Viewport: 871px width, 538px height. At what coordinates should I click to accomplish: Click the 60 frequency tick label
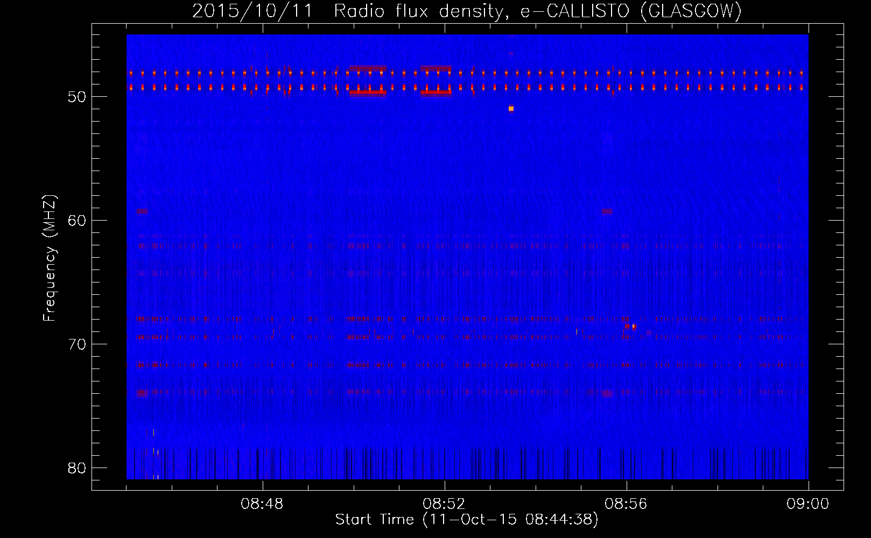click(77, 221)
